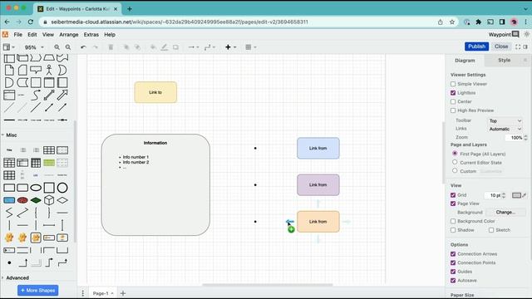Select the S-curve shape in sidebar
Viewport: 532px width, 299px height.
point(36,96)
